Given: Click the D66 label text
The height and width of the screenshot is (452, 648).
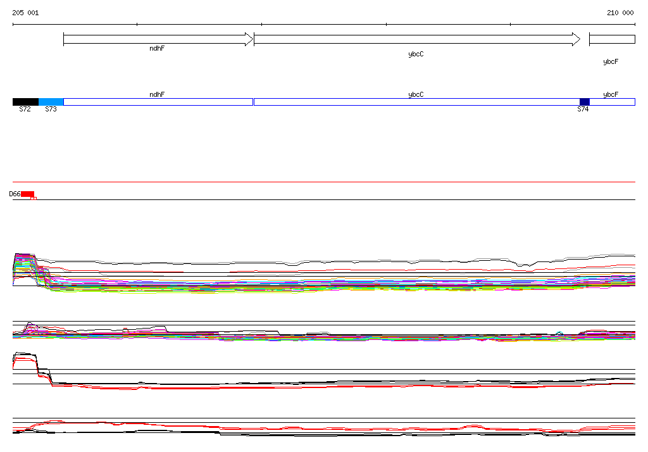Looking at the screenshot, I should coord(15,194).
